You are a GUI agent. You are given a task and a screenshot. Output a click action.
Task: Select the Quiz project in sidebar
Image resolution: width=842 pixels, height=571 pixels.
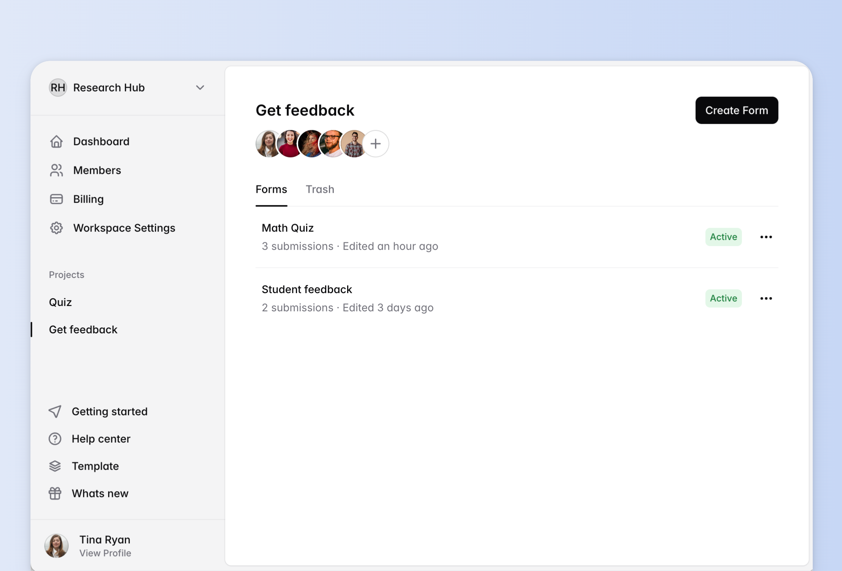click(x=60, y=302)
